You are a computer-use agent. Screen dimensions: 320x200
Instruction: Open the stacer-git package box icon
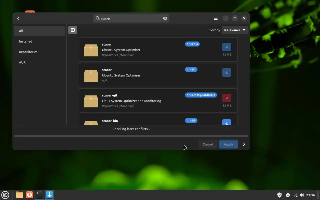(x=91, y=101)
